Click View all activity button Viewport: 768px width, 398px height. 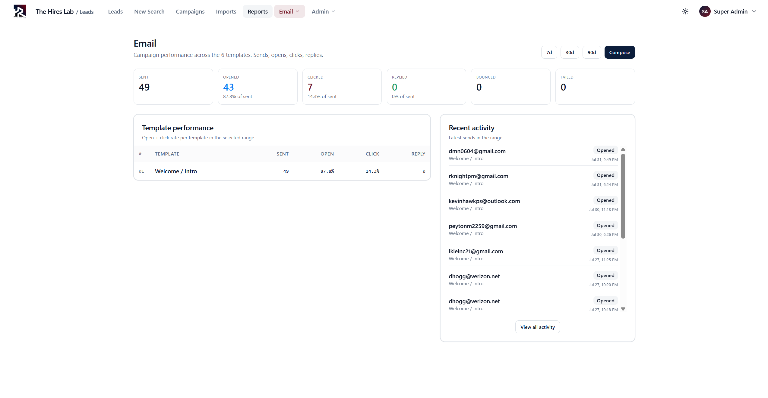click(x=537, y=327)
